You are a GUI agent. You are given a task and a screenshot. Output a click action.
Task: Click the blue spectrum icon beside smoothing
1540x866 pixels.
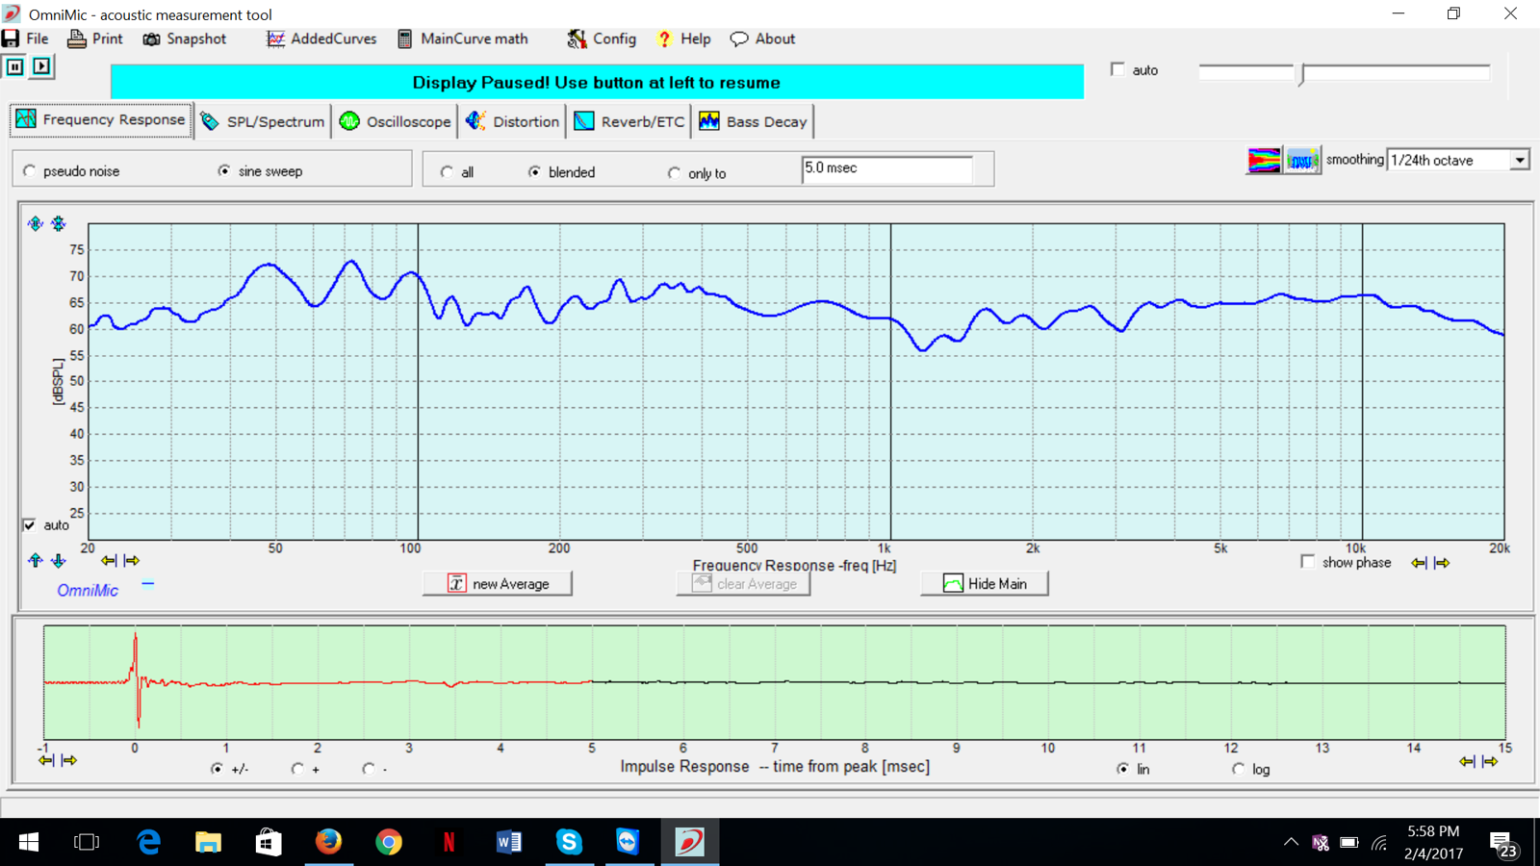tap(1302, 160)
